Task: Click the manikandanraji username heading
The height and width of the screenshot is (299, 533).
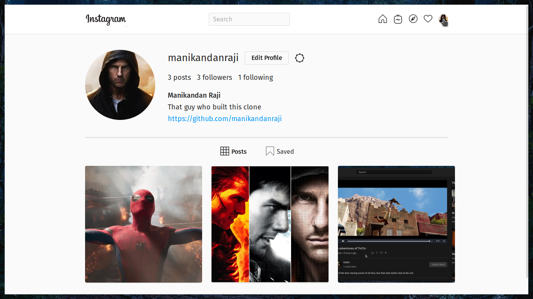Action: pyautogui.click(x=203, y=58)
